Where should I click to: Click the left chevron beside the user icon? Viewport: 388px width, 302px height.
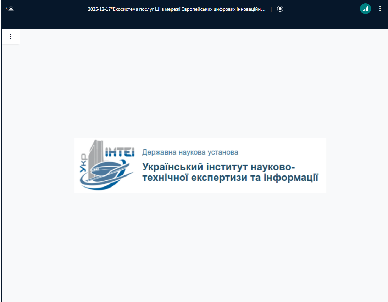pos(7,9)
